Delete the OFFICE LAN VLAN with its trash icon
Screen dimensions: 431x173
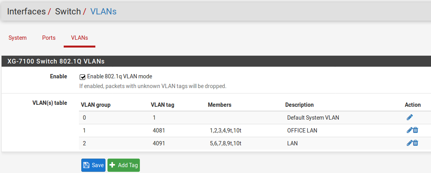415,131
